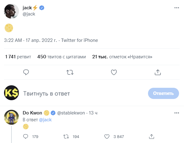Open the more options menu on jack's tweet

coord(177,8)
